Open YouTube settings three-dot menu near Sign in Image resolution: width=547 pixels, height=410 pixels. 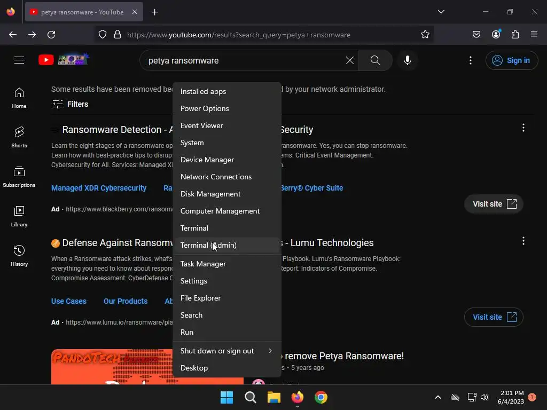coord(470,60)
